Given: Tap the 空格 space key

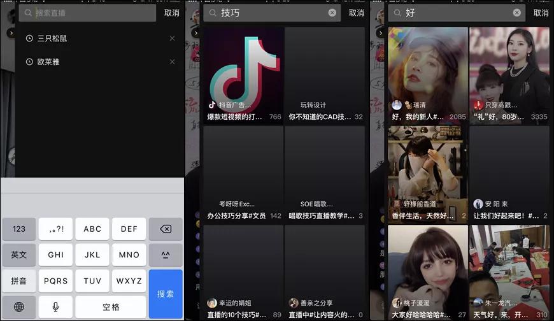Looking at the screenshot, I should coord(111,307).
